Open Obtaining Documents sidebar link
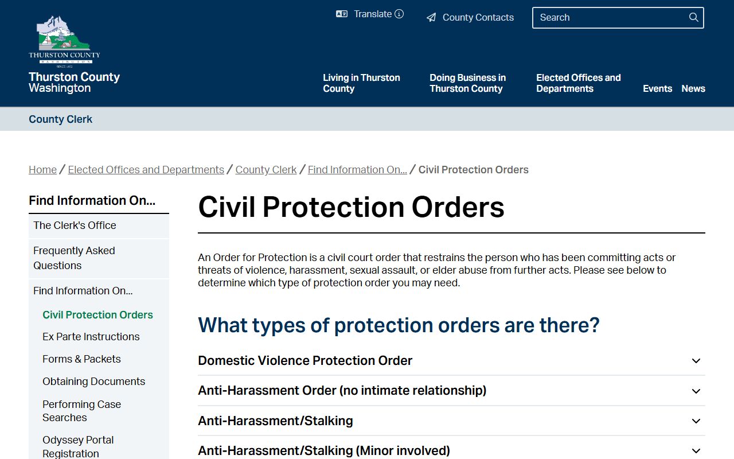734x459 pixels. point(93,382)
